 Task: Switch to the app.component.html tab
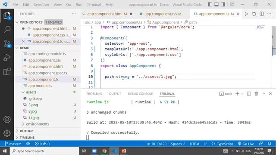coord(107,14)
